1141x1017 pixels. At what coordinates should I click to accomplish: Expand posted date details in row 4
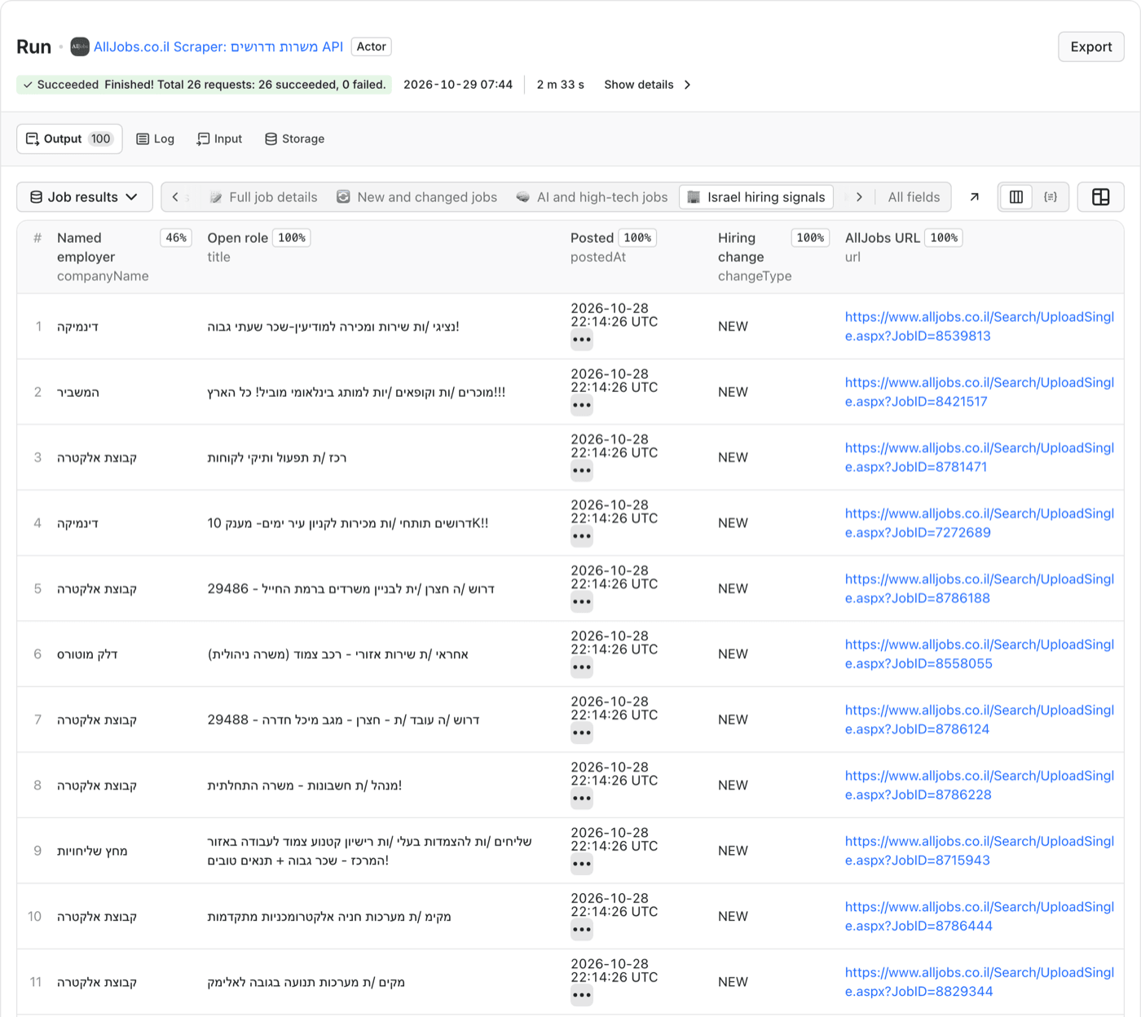(x=582, y=536)
